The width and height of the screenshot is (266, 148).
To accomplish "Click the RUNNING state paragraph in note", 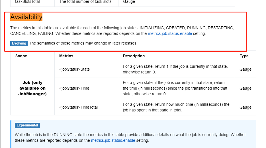I will [130, 138].
